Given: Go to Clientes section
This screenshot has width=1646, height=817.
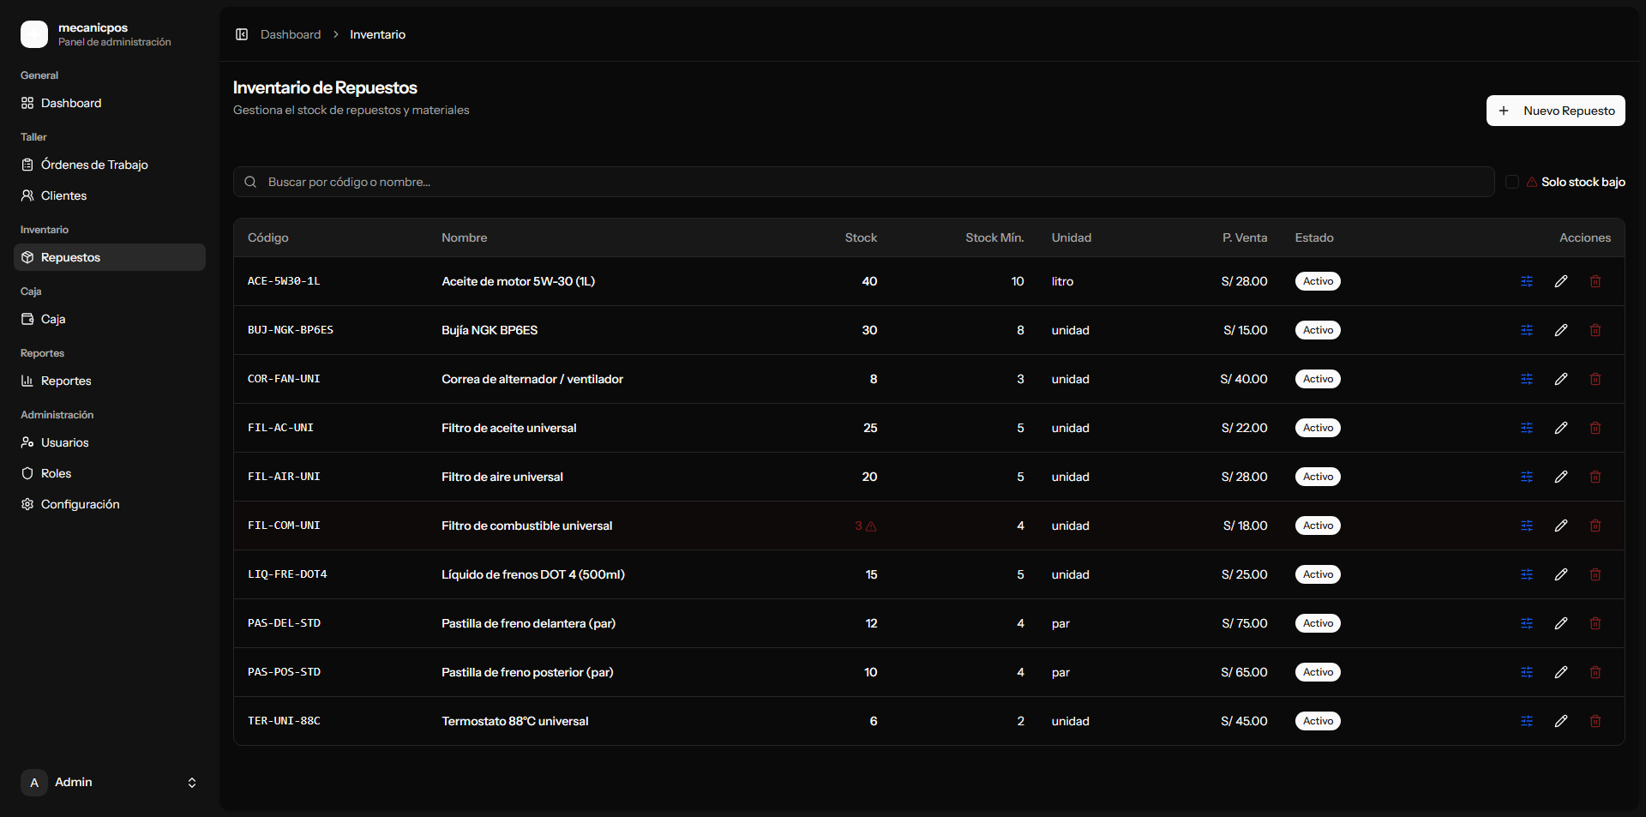Looking at the screenshot, I should (x=110, y=195).
